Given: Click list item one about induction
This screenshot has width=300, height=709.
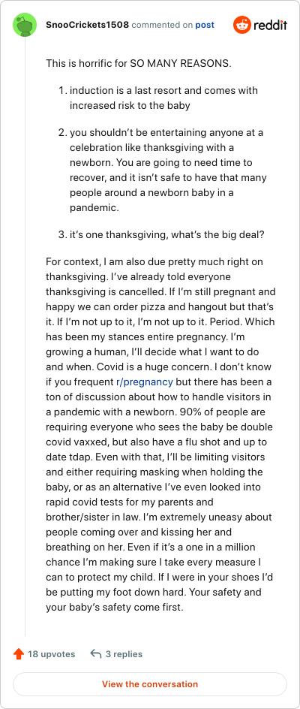Looking at the screenshot, I should point(163,98).
